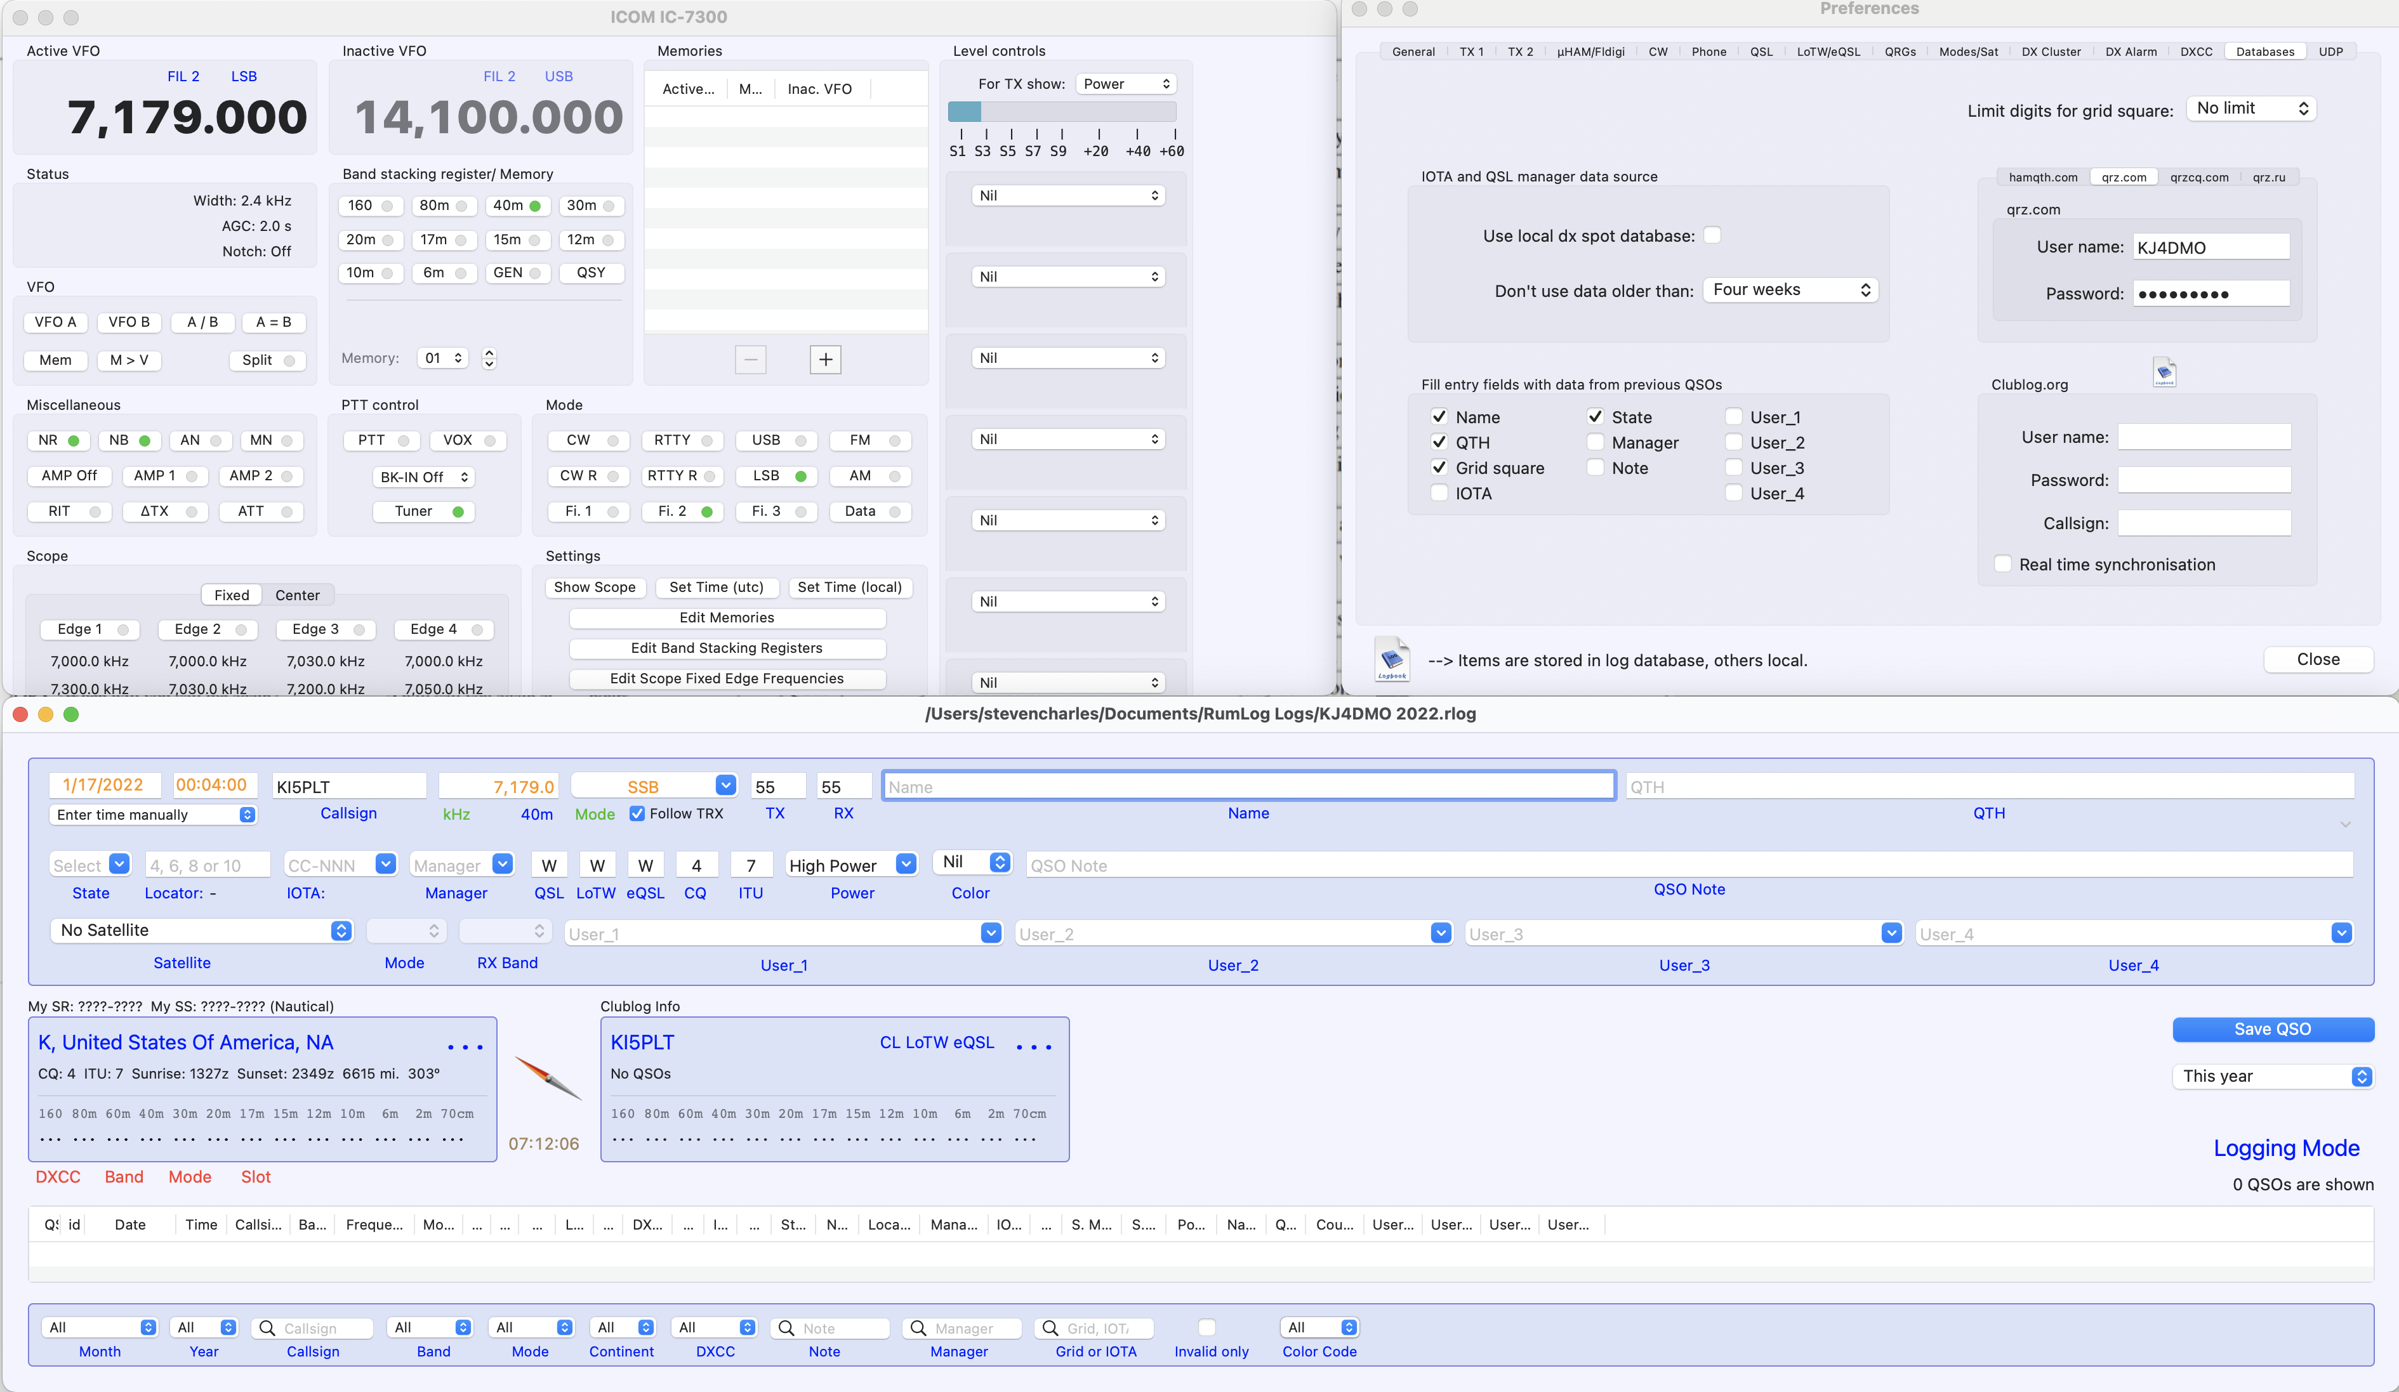Click the compass needle bearing indicator
The image size is (2399, 1392).
click(547, 1078)
